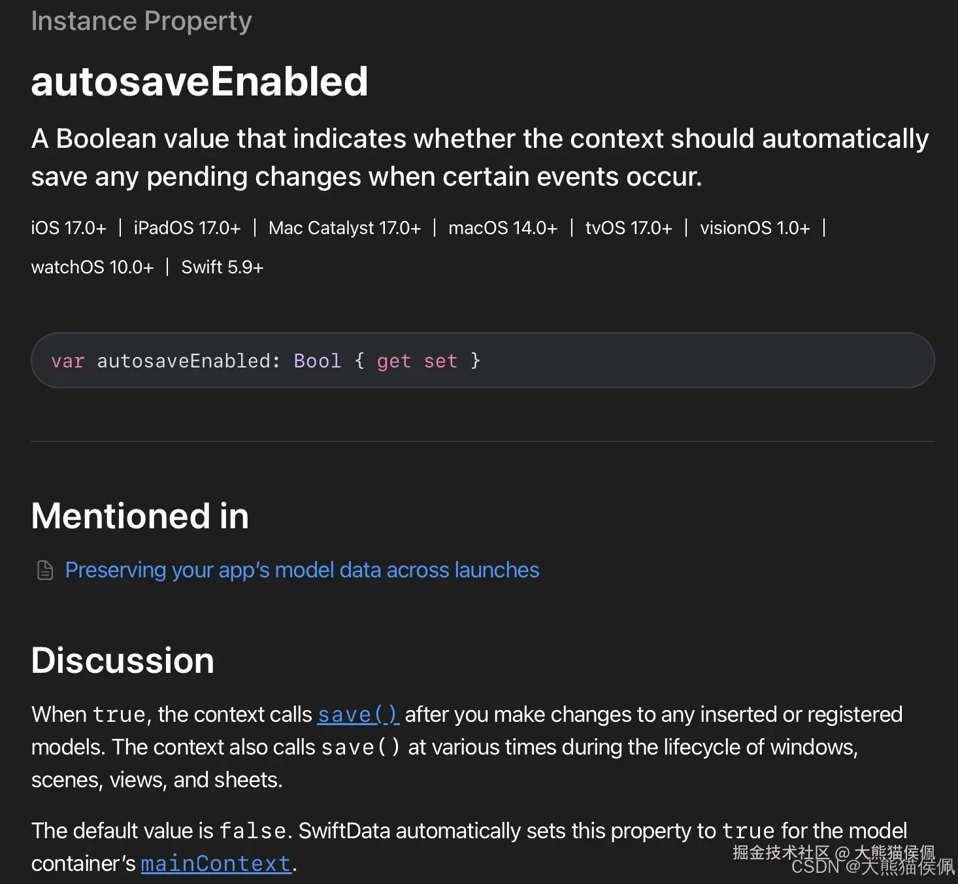Click the 'var' keyword in the declaration
Viewport: 958px width, 884px height.
pos(68,361)
